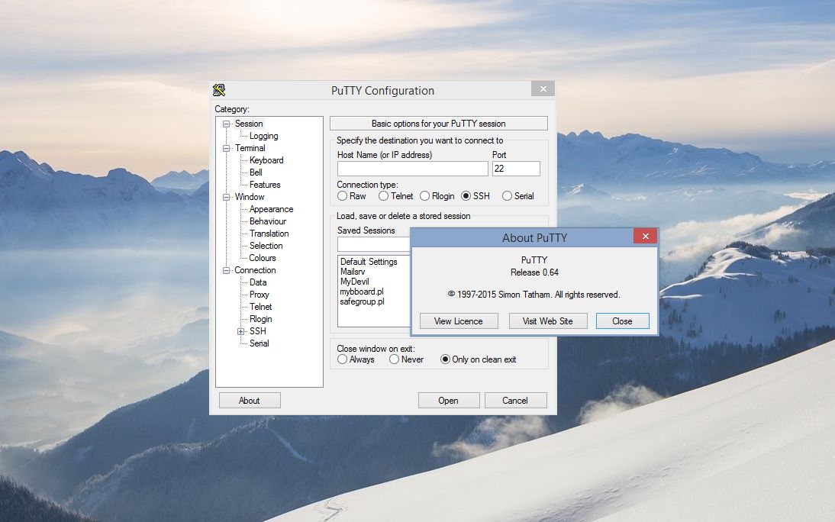Screen dimensions: 835x522
Task: Collapse the Session tree node
Action: 227,124
